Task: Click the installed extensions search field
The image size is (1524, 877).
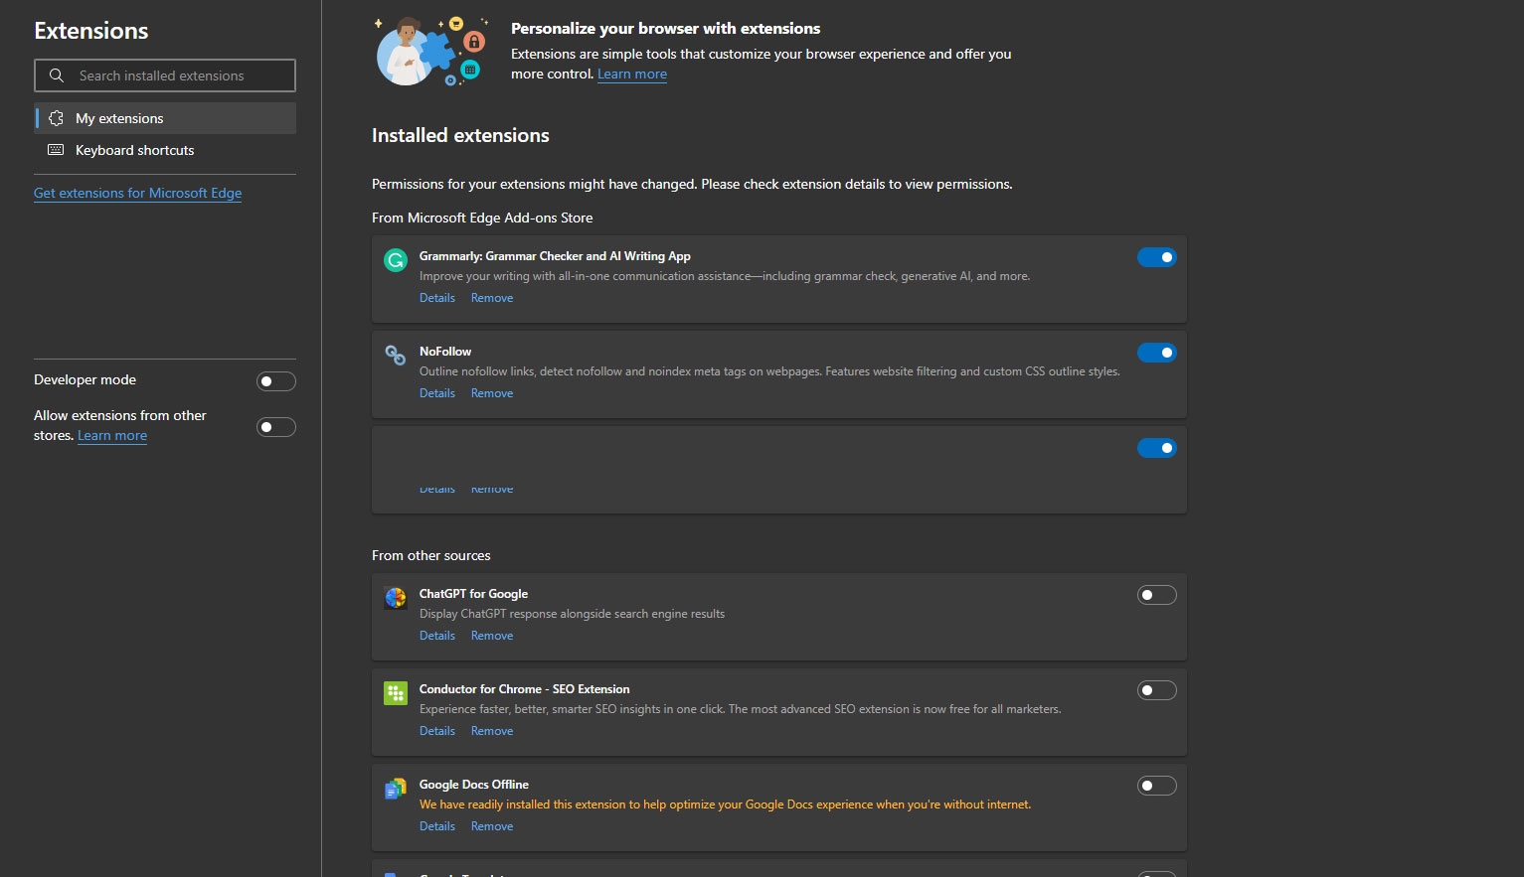Action: coord(164,74)
